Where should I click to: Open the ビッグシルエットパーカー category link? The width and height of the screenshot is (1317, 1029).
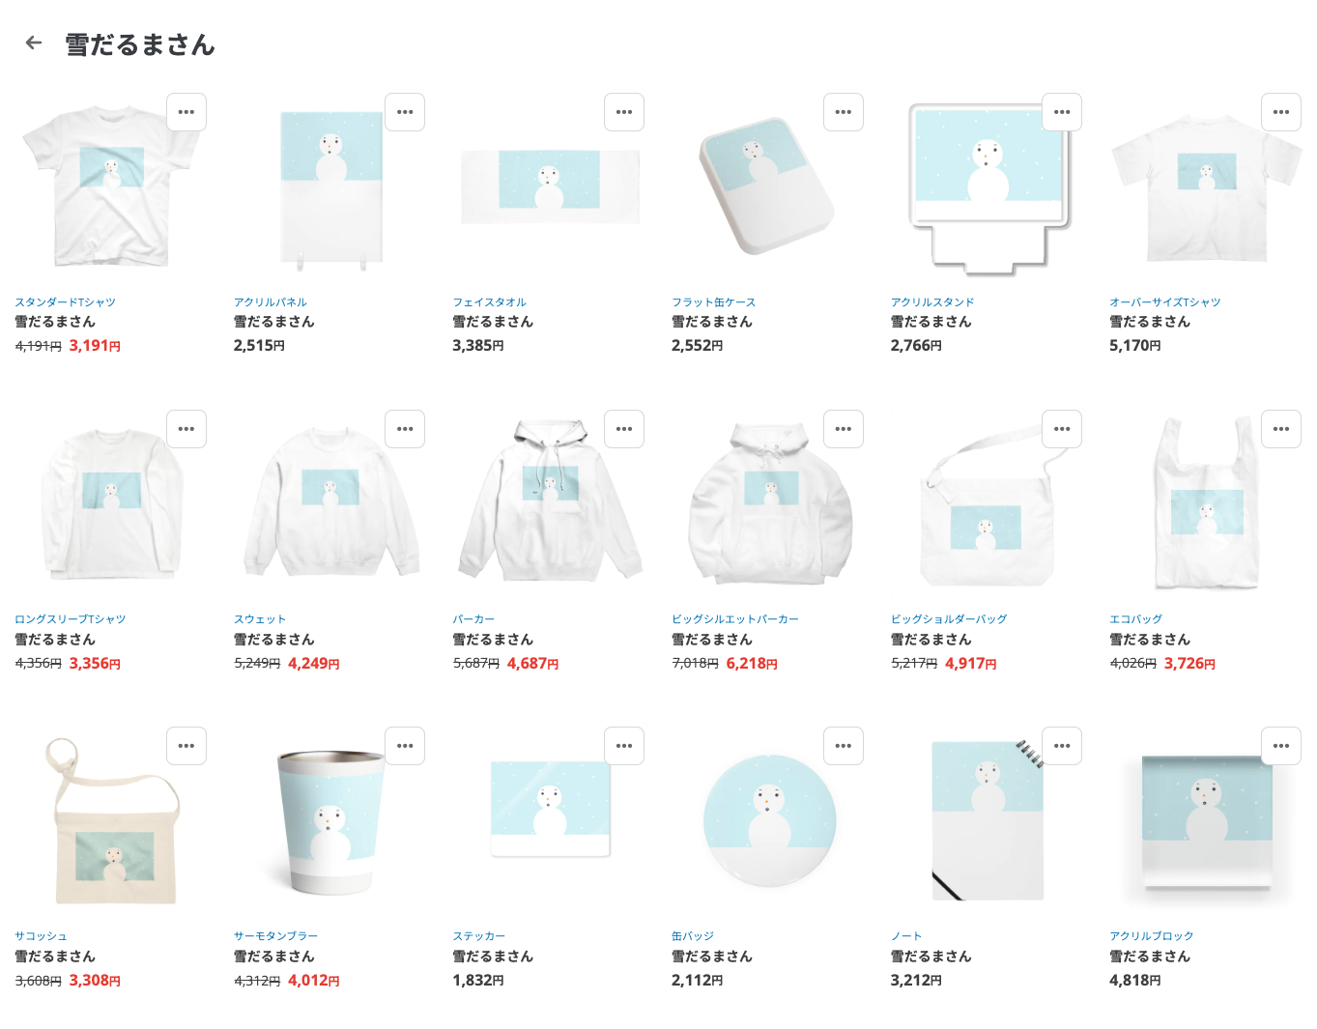735,619
